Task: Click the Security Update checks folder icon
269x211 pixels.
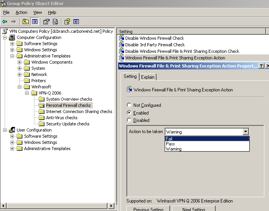Action: point(41,124)
